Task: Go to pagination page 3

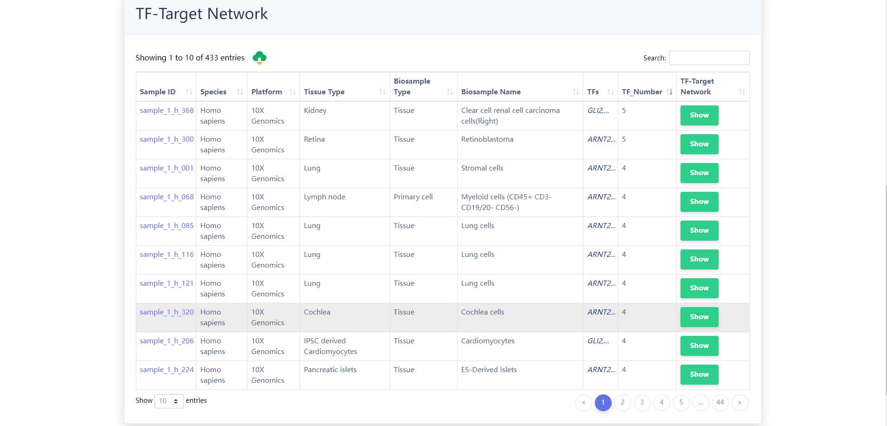Action: pyautogui.click(x=642, y=402)
